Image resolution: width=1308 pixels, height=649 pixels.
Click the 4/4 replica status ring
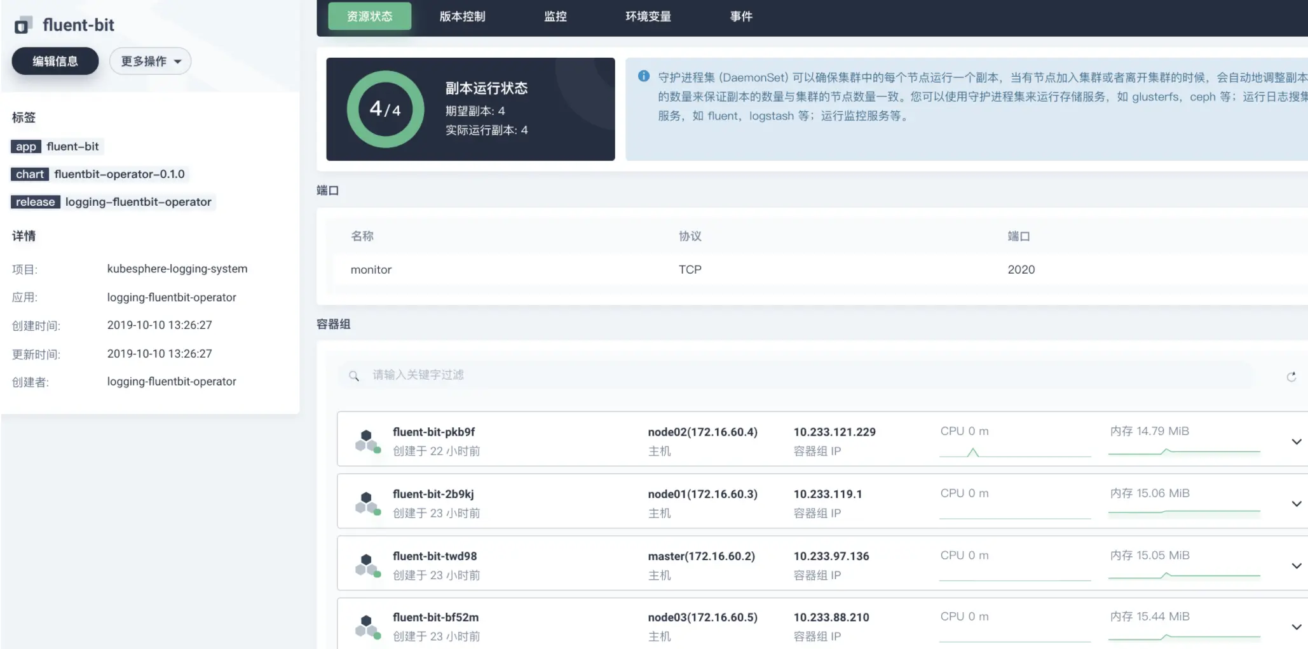[385, 109]
